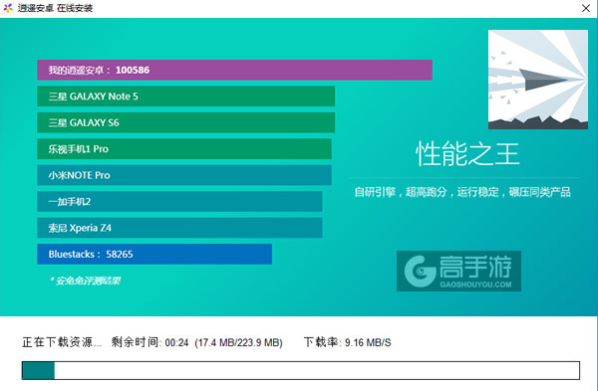This screenshot has height=391, width=598.
Task: Click the remaining time 00:24 value
Action: [x=176, y=342]
